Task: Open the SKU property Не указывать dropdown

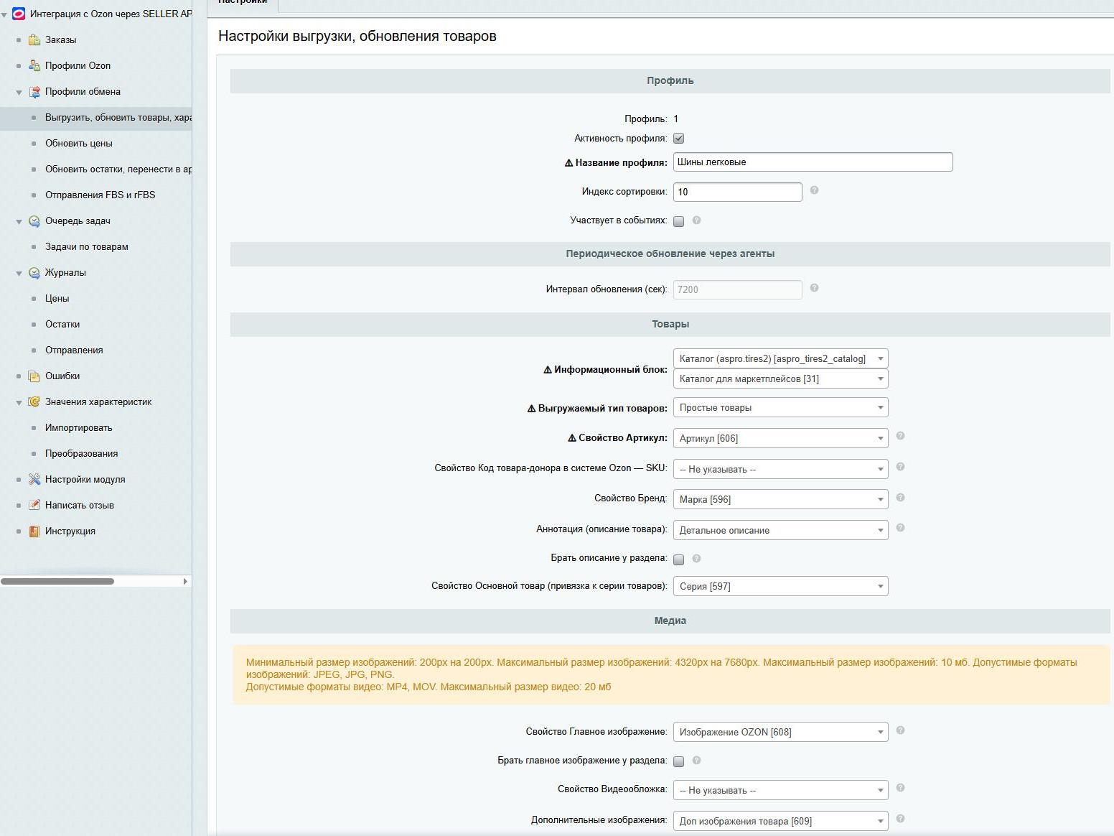Action: (780, 469)
